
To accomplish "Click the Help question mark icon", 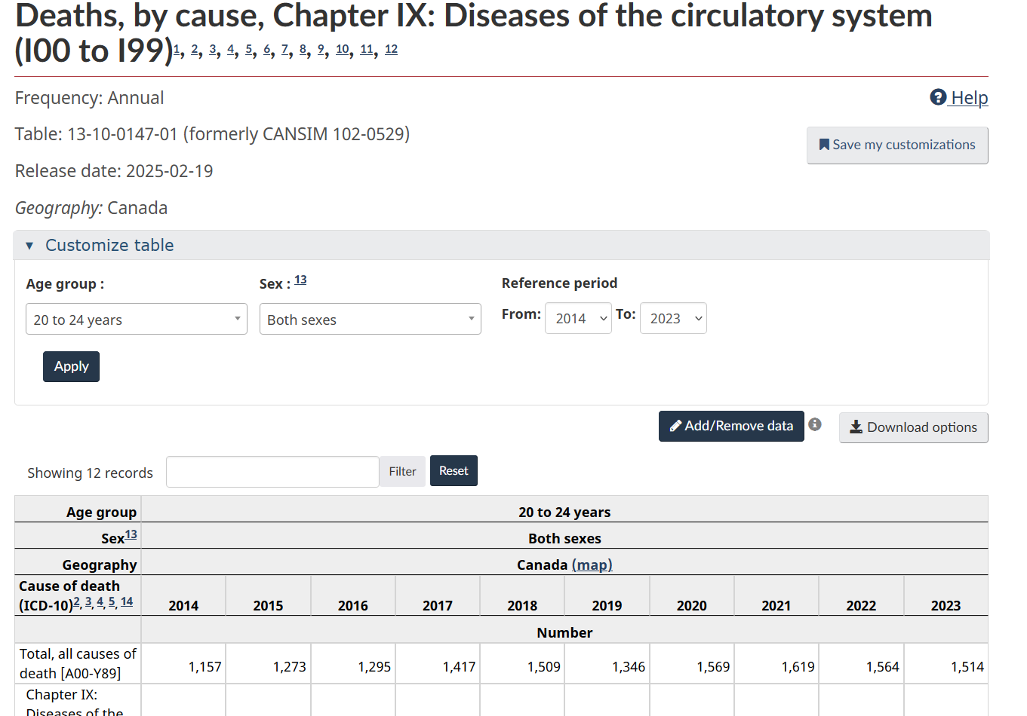I will pyautogui.click(x=938, y=97).
